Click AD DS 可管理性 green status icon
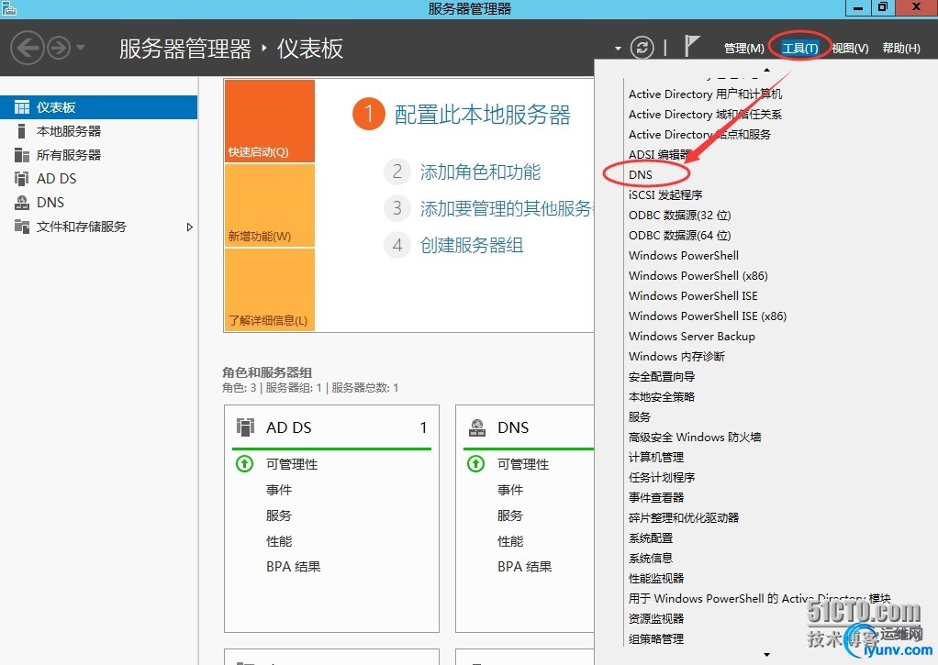938x665 pixels. (244, 463)
